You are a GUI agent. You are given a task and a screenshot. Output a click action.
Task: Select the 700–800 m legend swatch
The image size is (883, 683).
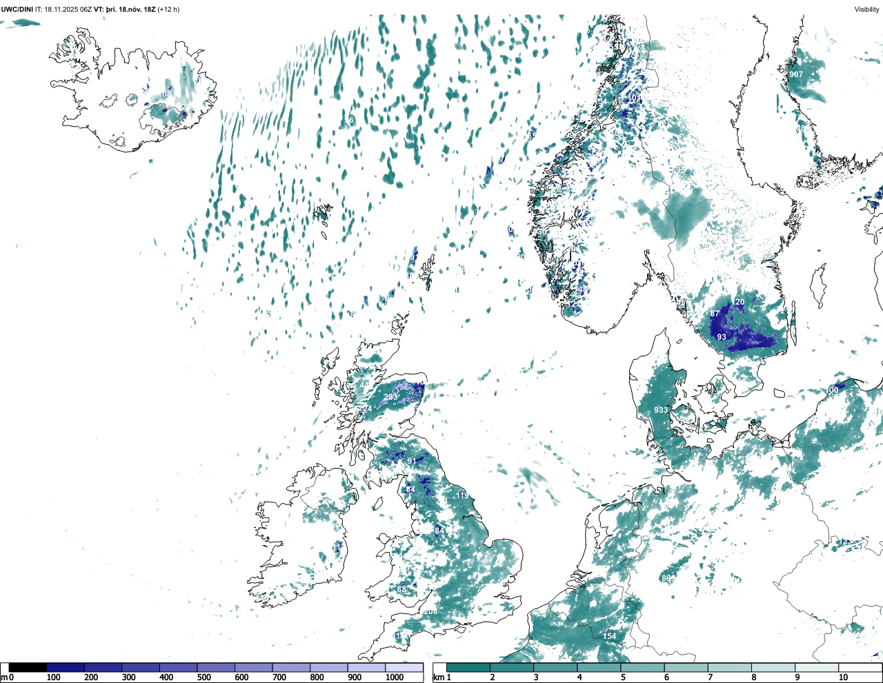[291, 667]
